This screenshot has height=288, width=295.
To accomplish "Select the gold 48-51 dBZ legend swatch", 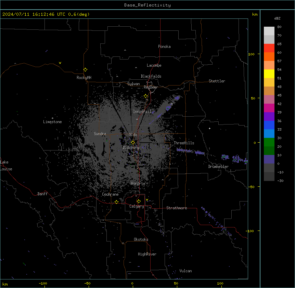I will [269, 82].
